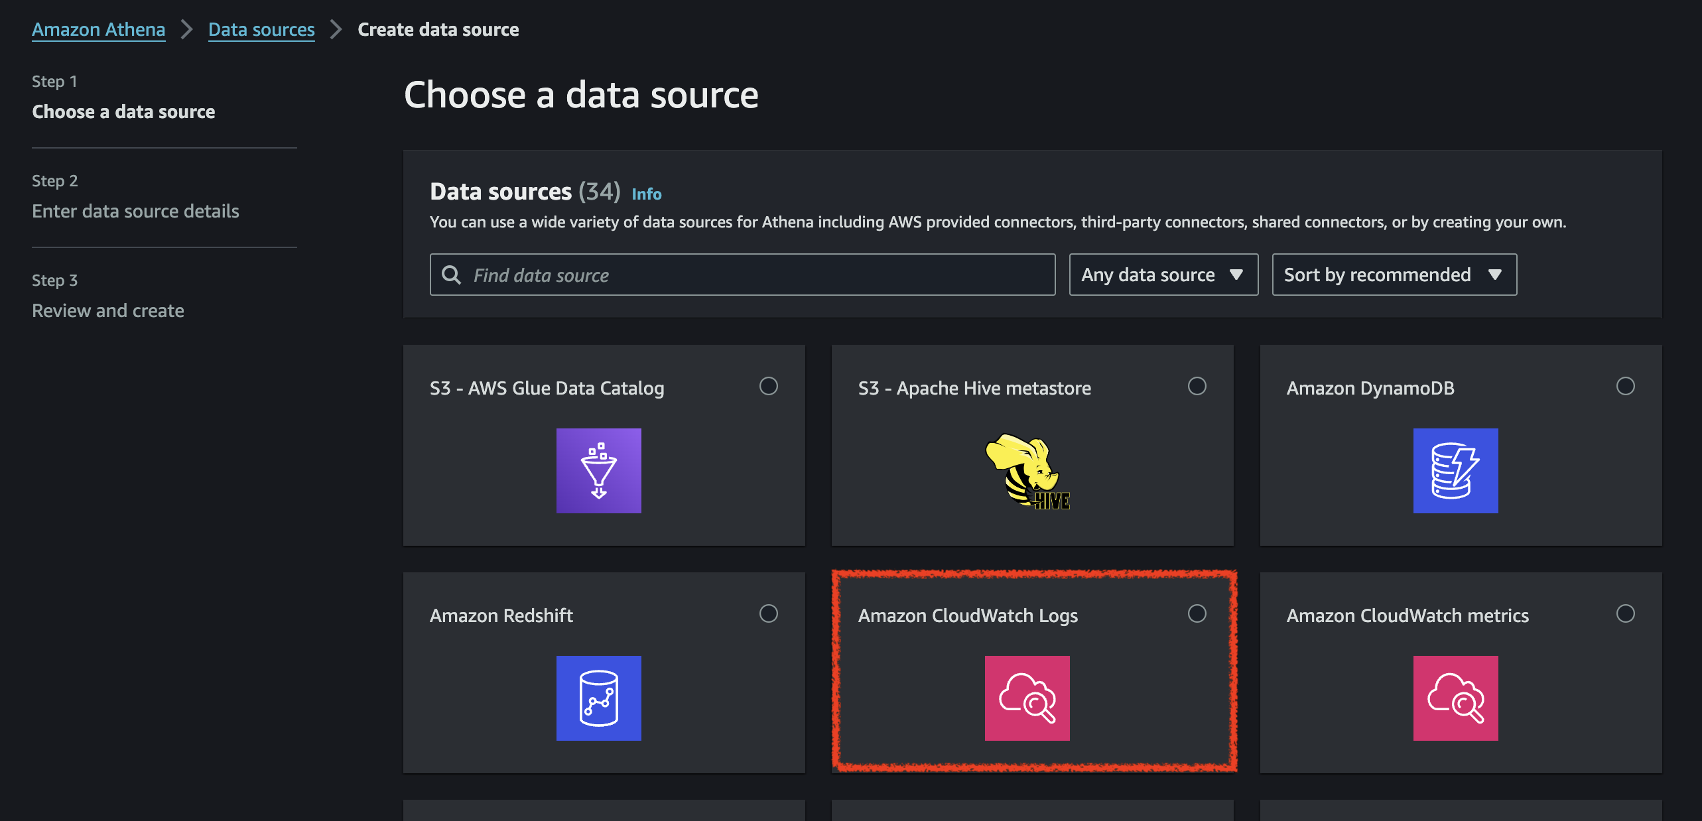
Task: Click the CloudWatch Logs cloud icon
Action: click(x=1027, y=698)
